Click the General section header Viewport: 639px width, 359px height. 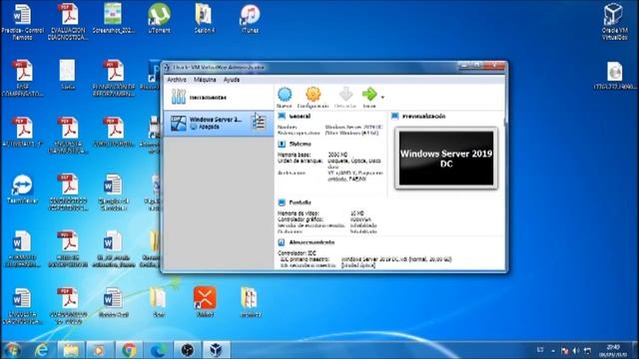point(300,117)
